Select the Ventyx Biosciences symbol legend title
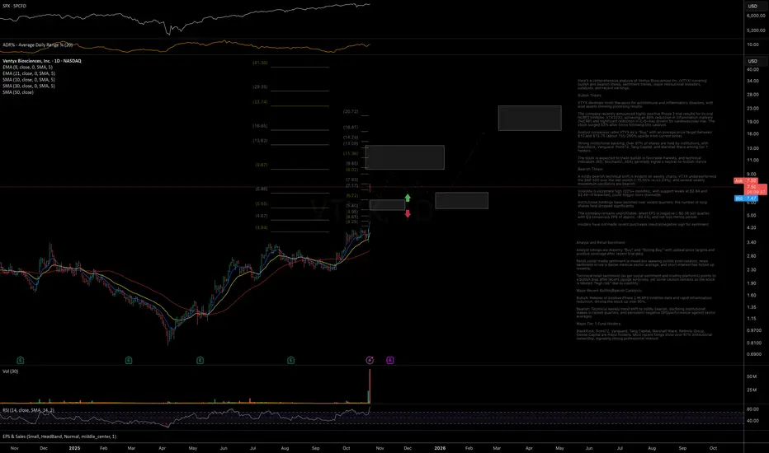 point(42,61)
